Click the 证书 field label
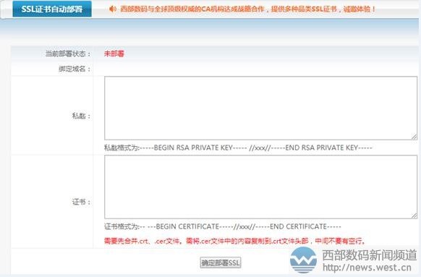Screen dimensions: 421x277 tap(81, 202)
